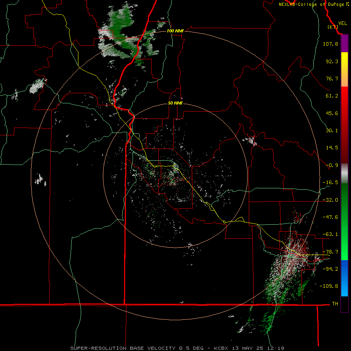Click the TH threshold label
Screen dimensions: 351x351
coord(335,304)
